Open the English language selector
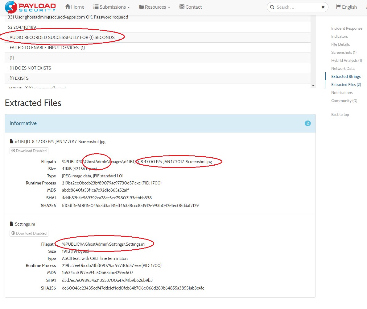The image size is (367, 309). [346, 7]
